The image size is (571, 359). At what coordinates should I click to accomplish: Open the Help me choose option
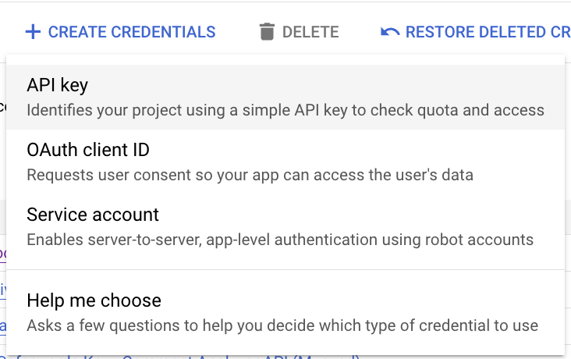pos(285,312)
